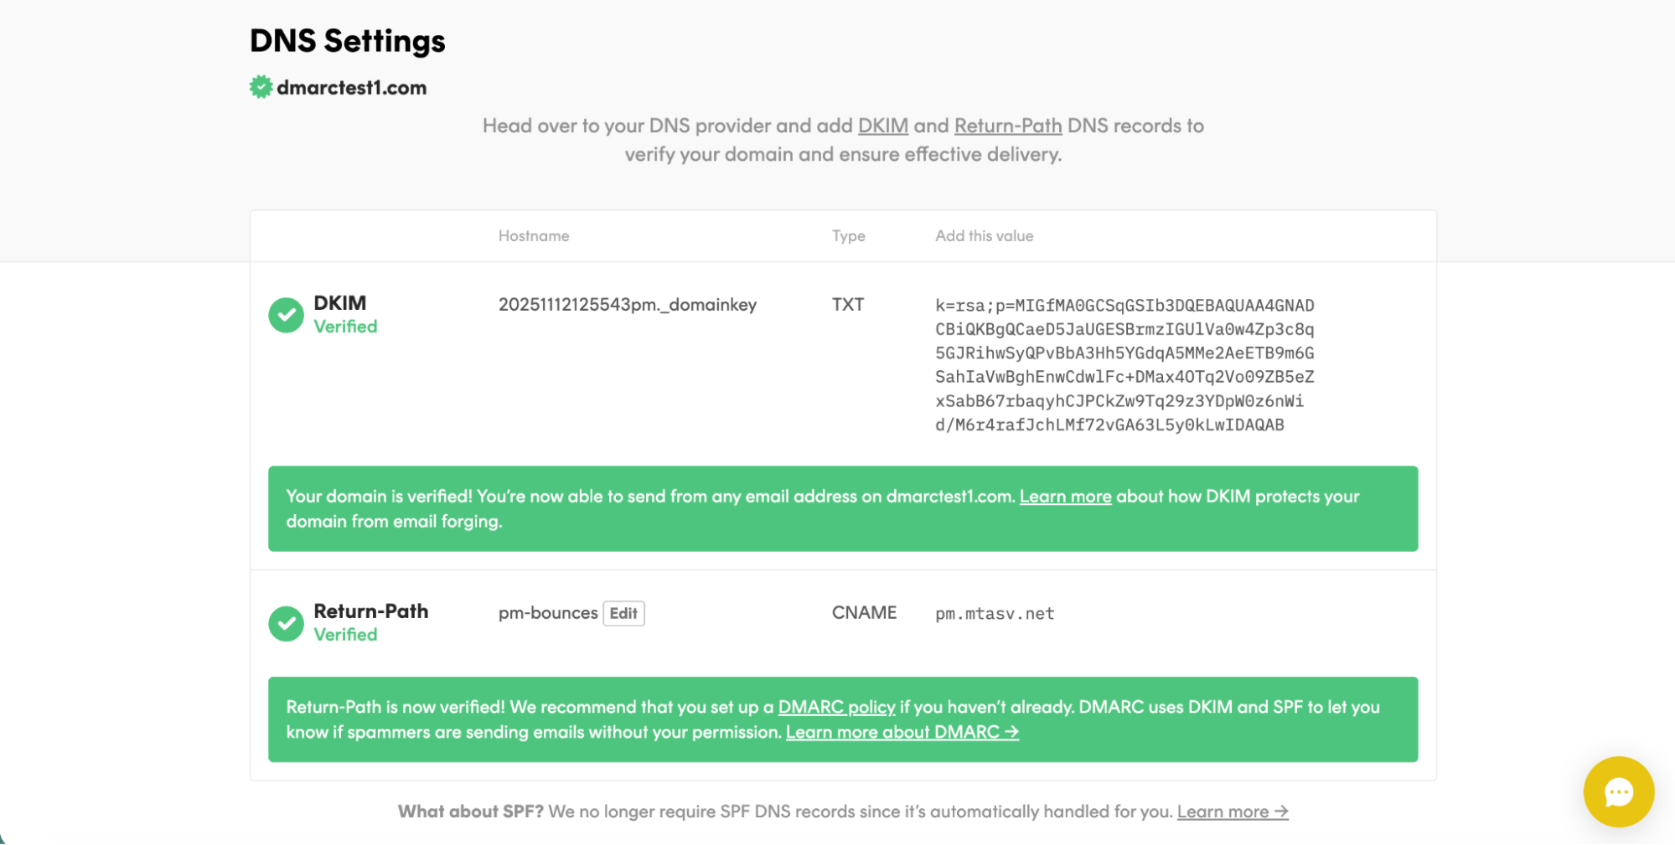Screen dimensions: 1675x845
Task: Click the verified badge beside dmarctest1.com
Action: (x=261, y=85)
